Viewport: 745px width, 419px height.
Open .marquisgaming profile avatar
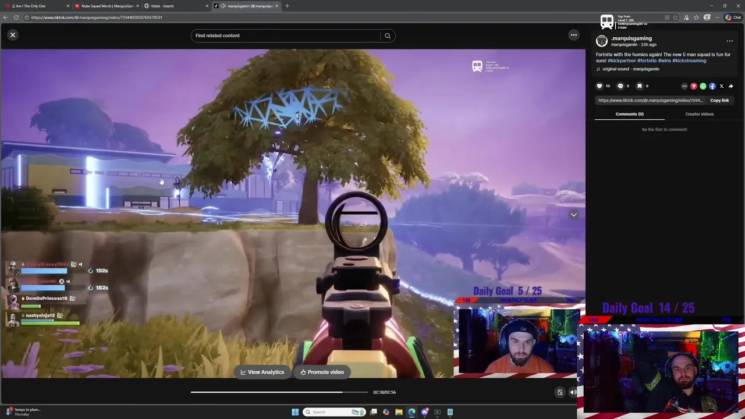(602, 41)
